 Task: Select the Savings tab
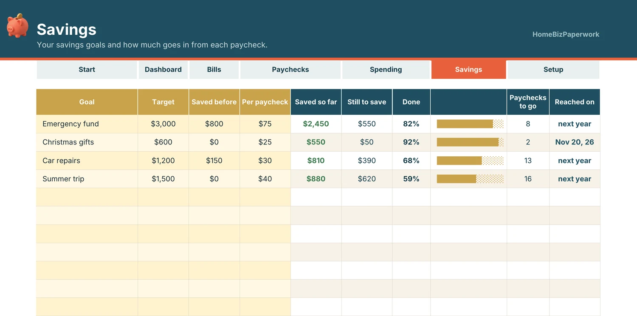tap(469, 69)
